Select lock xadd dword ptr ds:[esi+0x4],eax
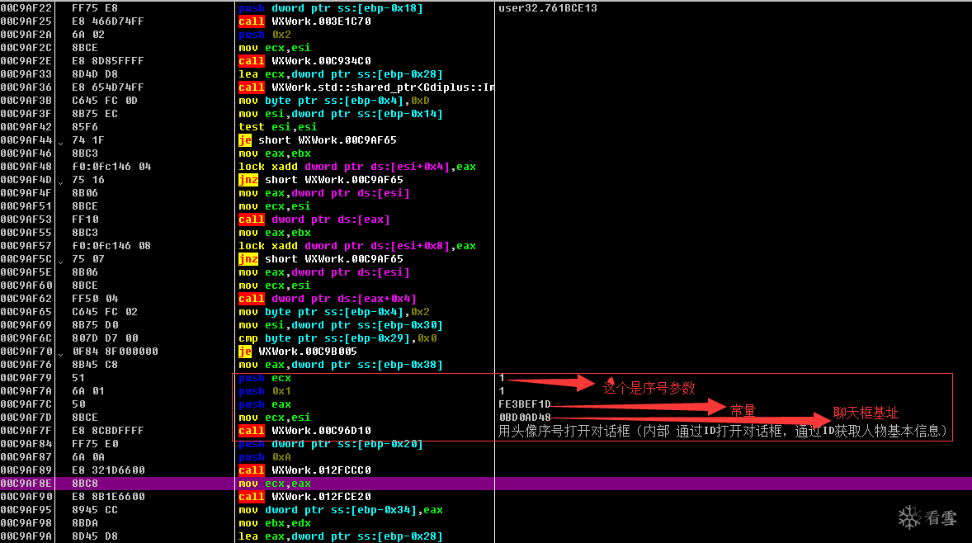This screenshot has width=972, height=543. tap(357, 167)
